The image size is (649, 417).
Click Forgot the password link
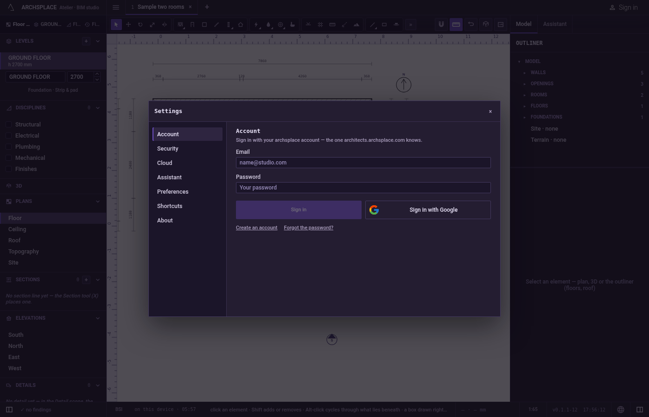tap(308, 227)
